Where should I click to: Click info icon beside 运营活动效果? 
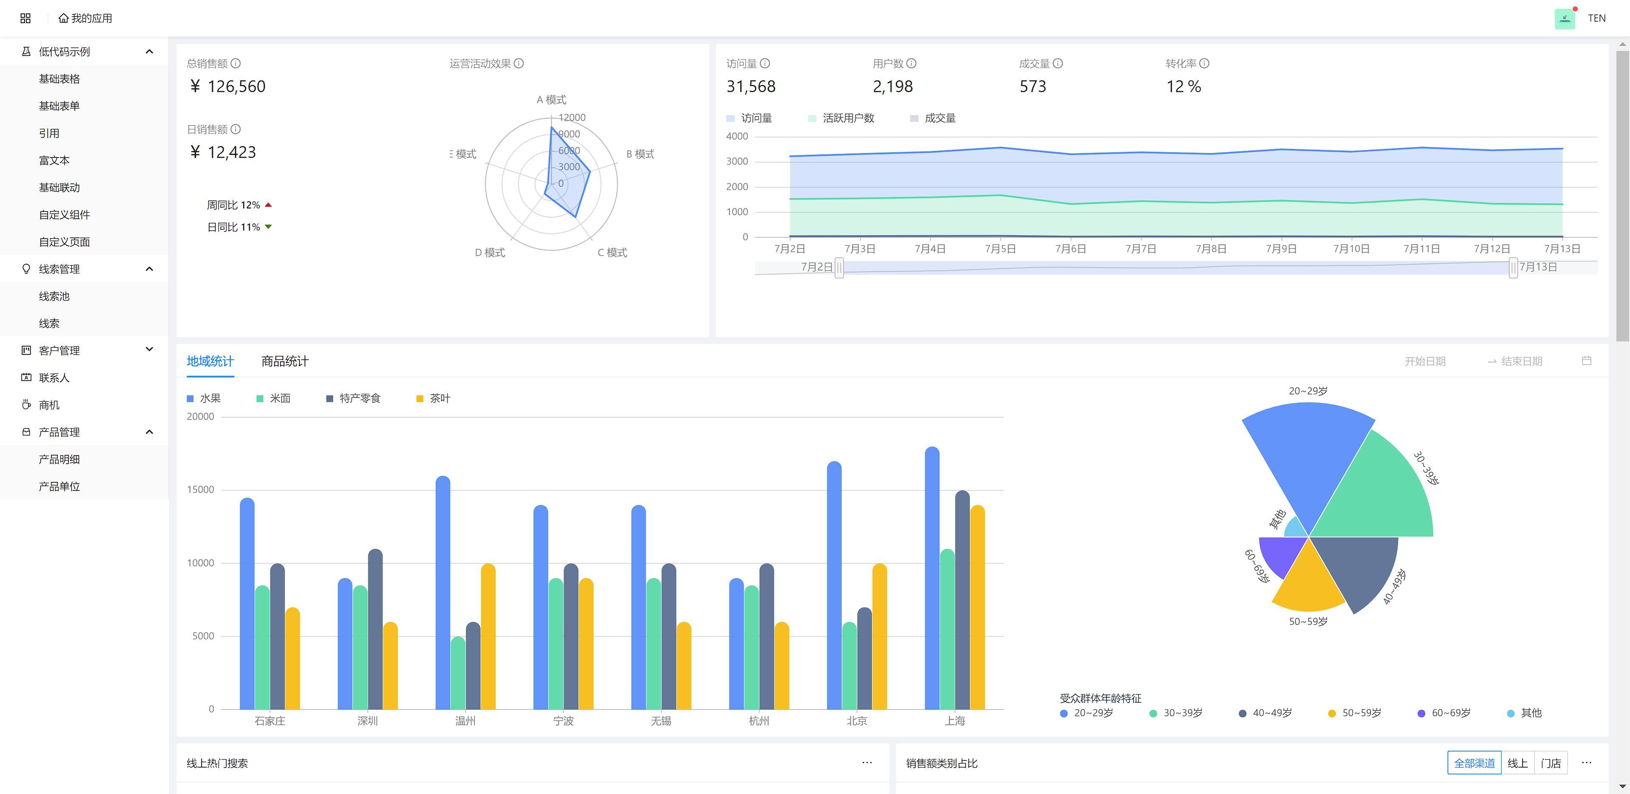coord(519,63)
